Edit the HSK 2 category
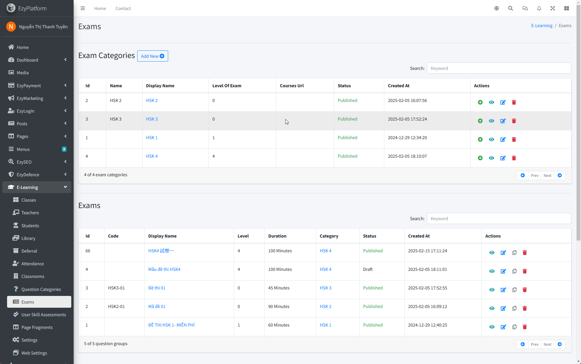581x364 pixels. coord(503,102)
